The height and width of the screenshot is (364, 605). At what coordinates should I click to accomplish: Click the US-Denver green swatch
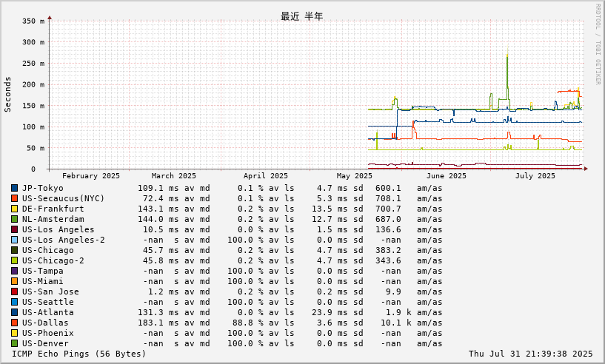click(14, 344)
